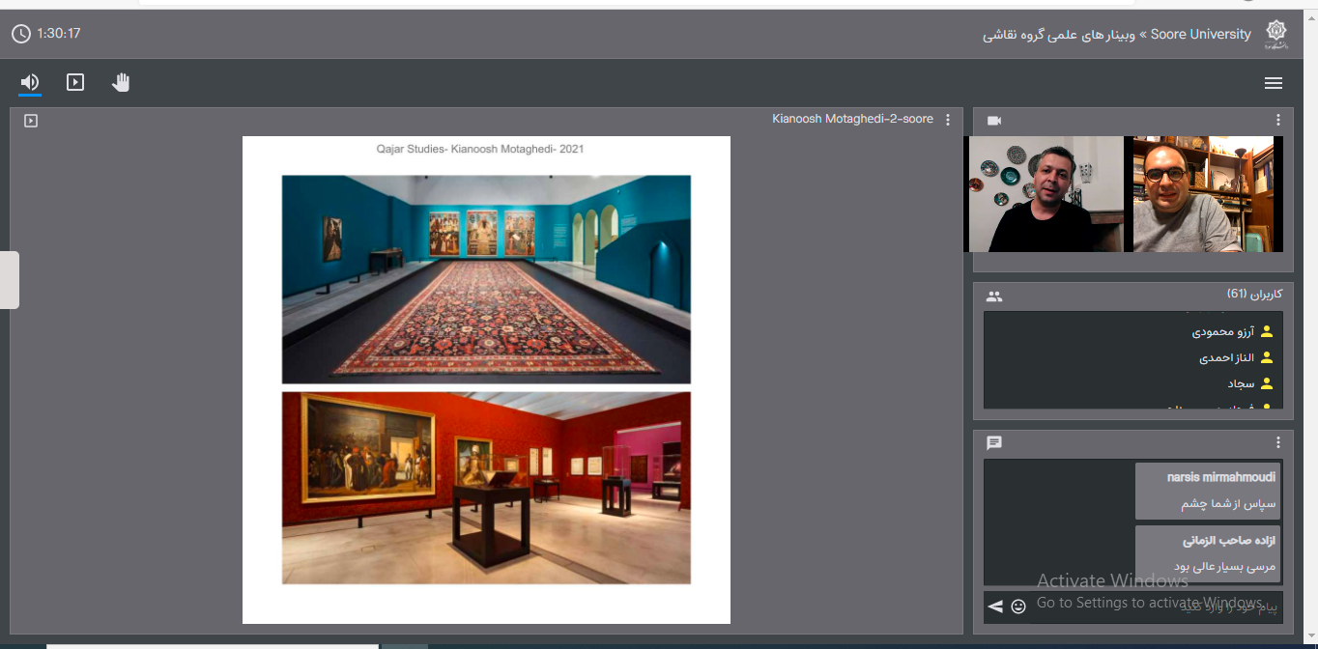Open the emoji picker in chat
The height and width of the screenshot is (649, 1318).
1018,607
